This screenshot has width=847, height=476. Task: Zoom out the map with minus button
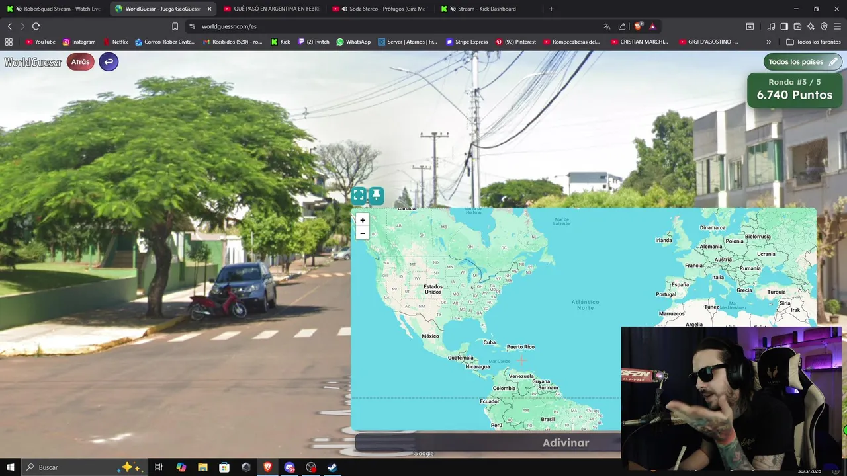362,233
